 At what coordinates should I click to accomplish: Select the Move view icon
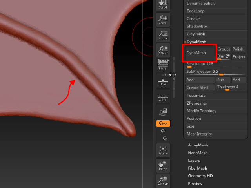(163, 165)
